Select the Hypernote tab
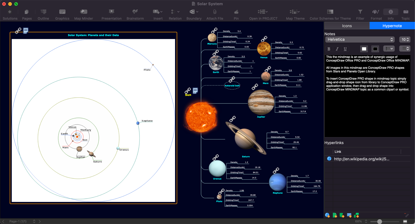415x224 pixels. [x=392, y=26]
